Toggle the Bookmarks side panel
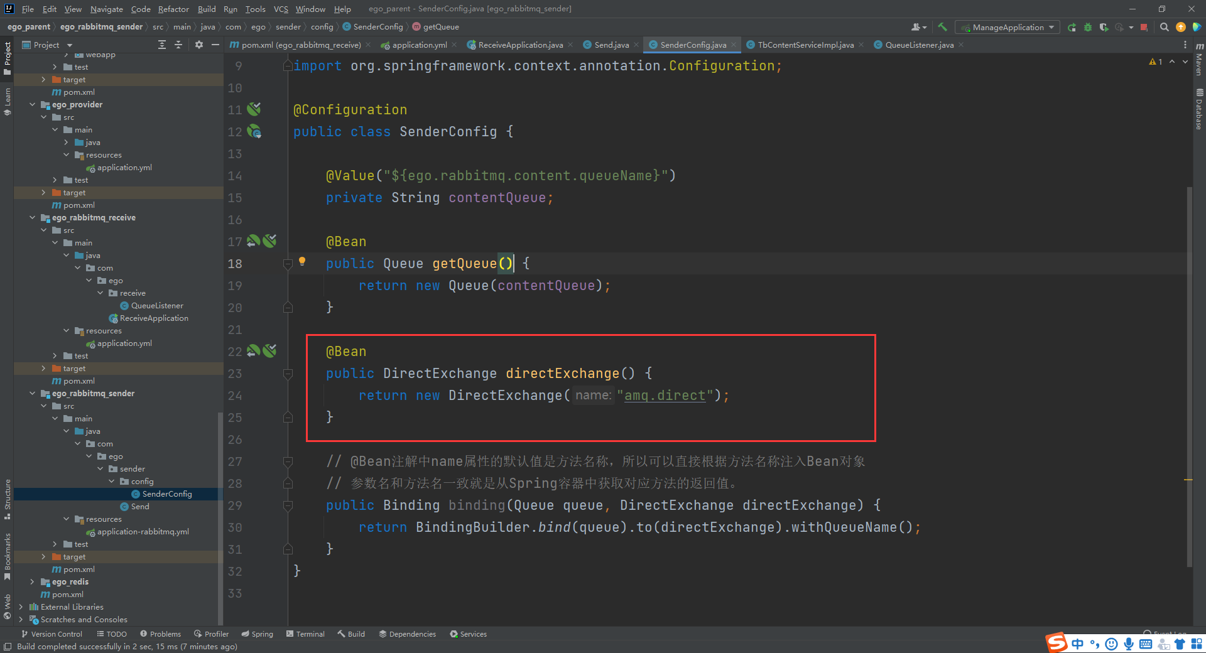1206x653 pixels. pos(8,557)
